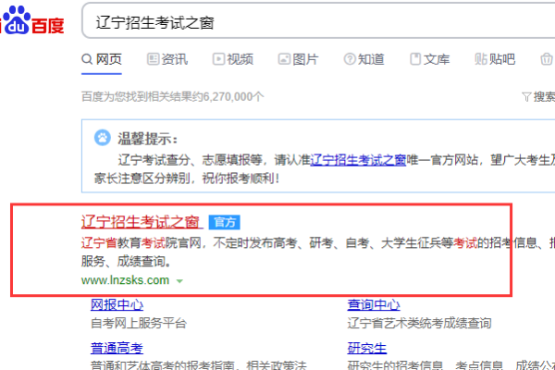Go to the 文库 tab
555x370 pixels.
(430, 59)
